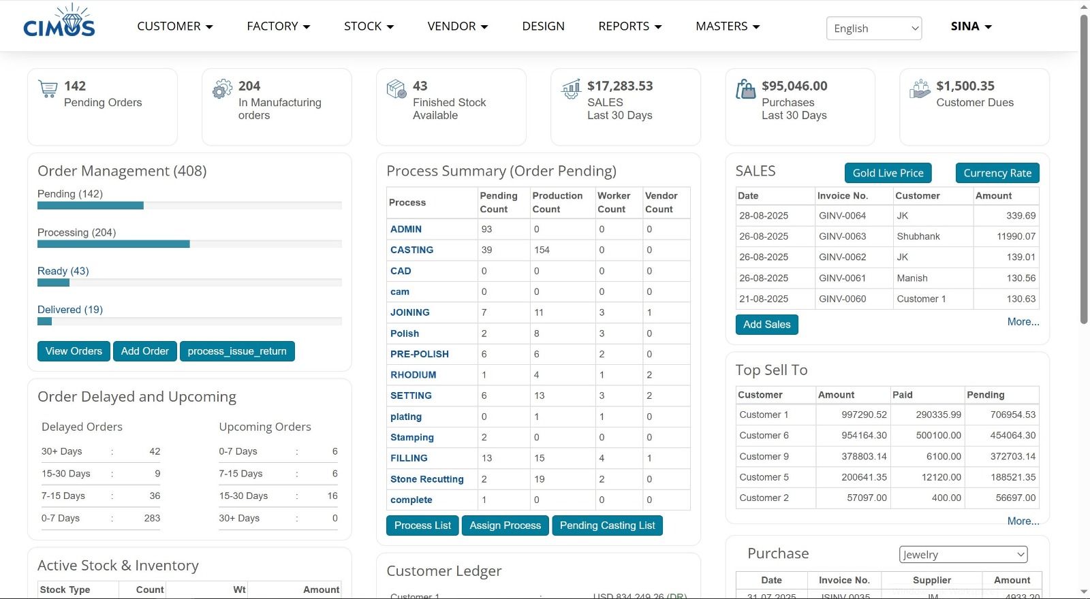The image size is (1090, 599).
Task: Click the Add Order button
Action: 145,351
